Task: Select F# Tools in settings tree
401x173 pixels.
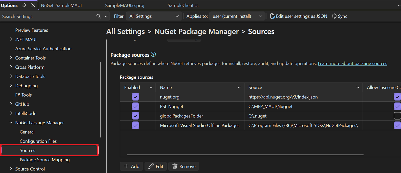Action: click(23, 95)
